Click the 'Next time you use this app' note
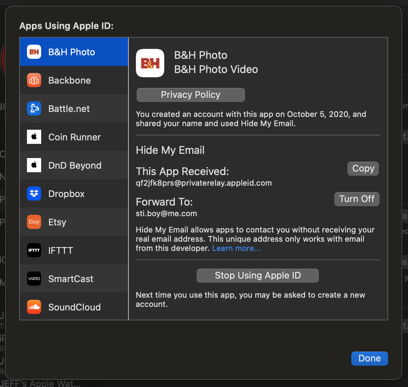Viewport: 408px width, 387px height. click(250, 299)
